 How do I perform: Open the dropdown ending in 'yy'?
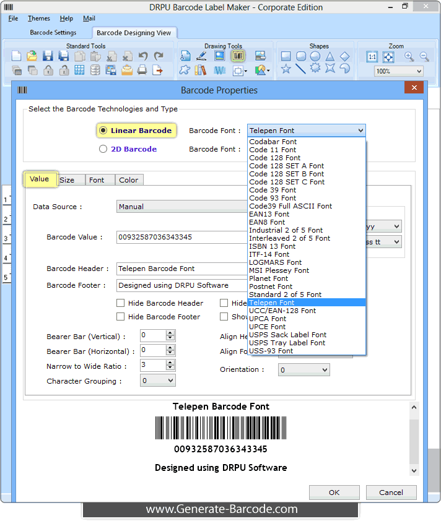[396, 226]
